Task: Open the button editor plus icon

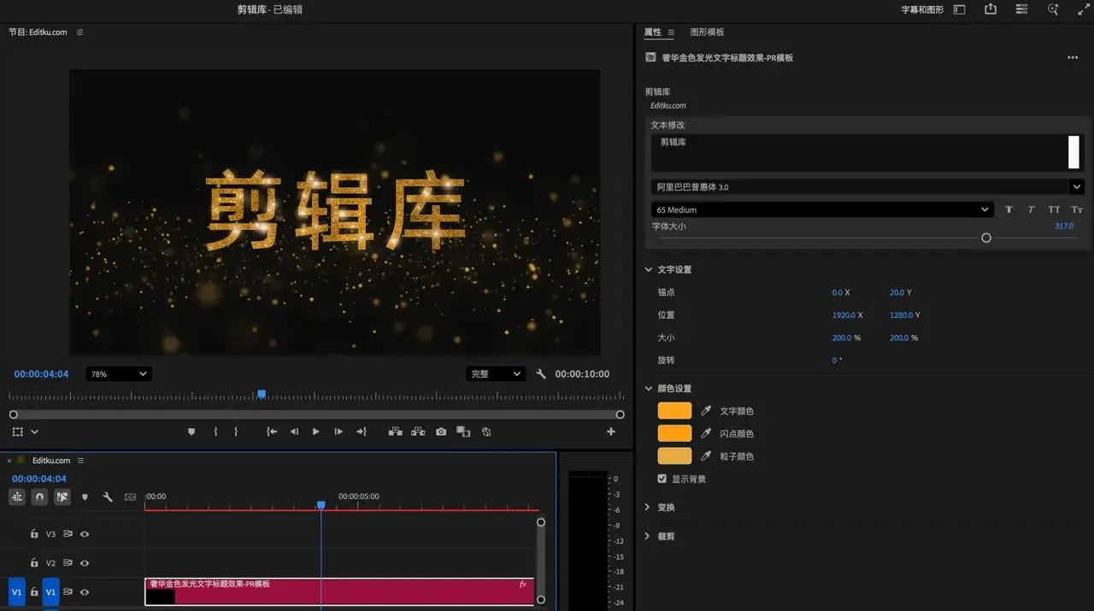Action: (610, 432)
